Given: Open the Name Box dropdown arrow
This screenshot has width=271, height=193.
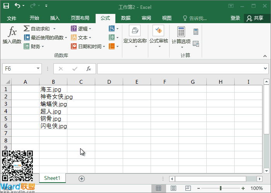Looking at the screenshot, I should 38,69.
